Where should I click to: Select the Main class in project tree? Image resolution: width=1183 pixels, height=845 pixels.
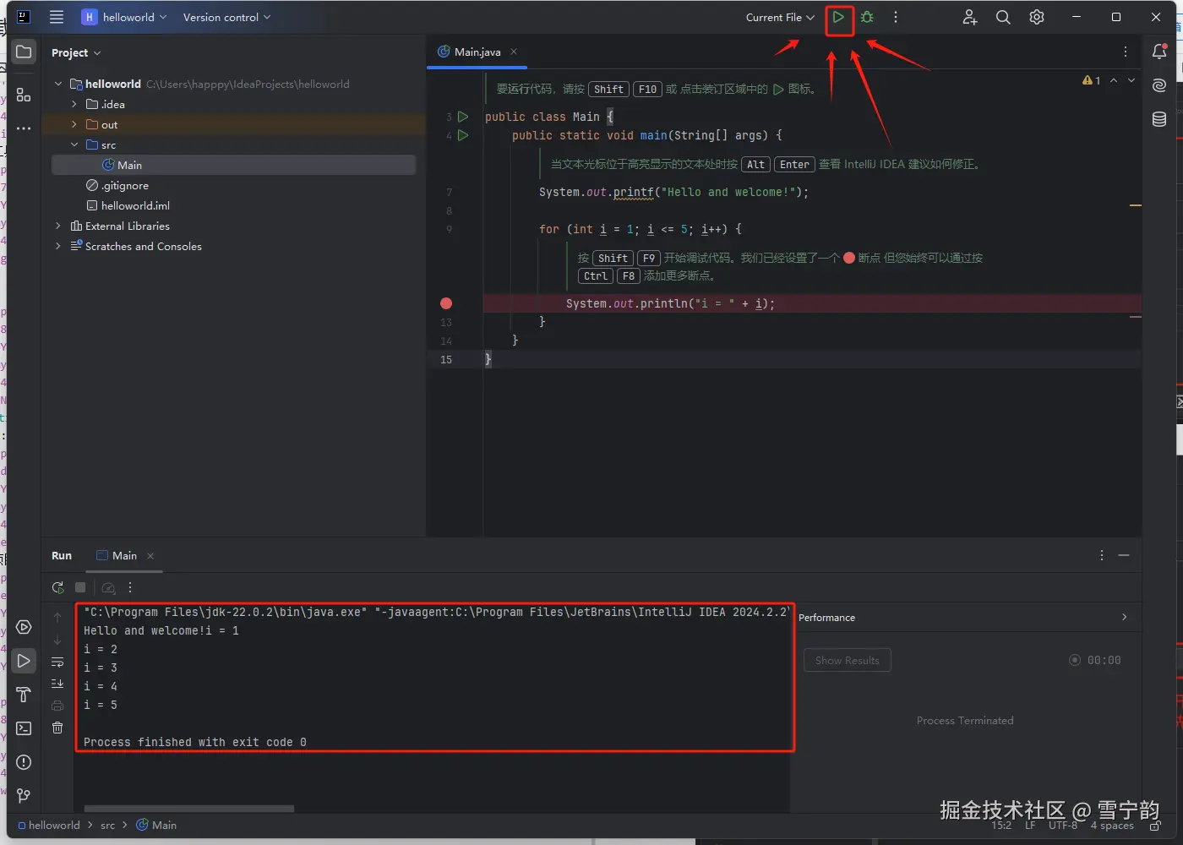point(234,165)
